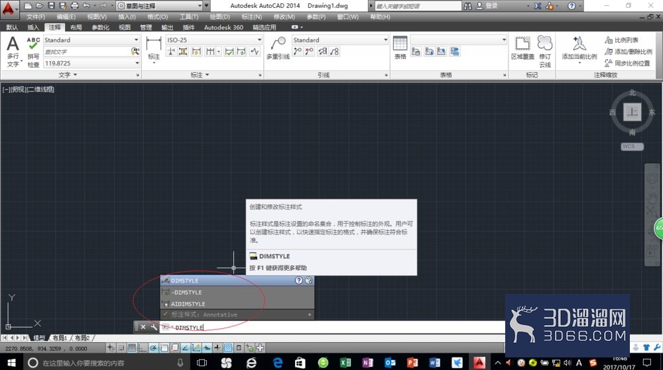Toggle grid display in status bar
Screen dimensions: 663x370
pyautogui.click(x=132, y=348)
